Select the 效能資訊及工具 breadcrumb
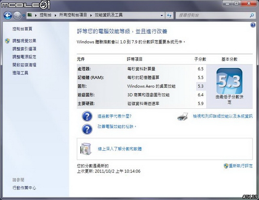The image size is (259, 200). (x=108, y=15)
